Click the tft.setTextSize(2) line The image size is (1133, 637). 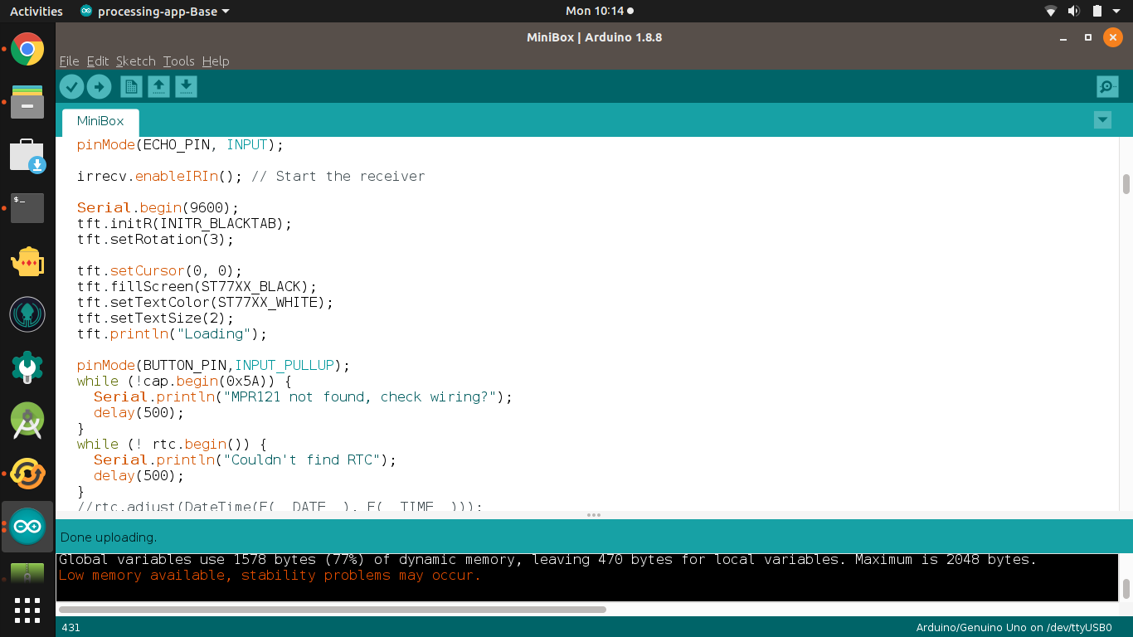point(156,318)
